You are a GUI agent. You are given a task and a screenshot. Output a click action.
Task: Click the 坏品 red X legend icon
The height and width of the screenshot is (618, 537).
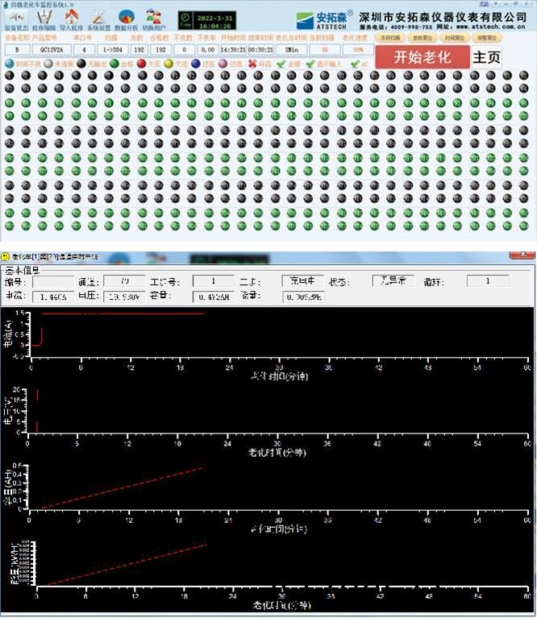pyautogui.click(x=252, y=63)
